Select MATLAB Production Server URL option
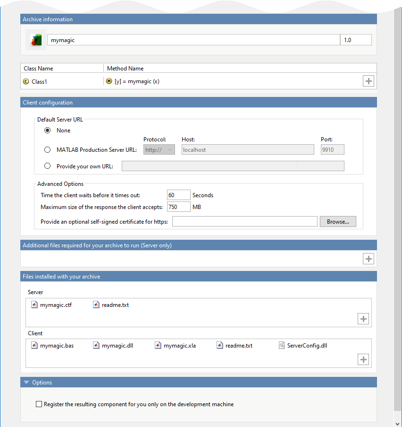 47,150
